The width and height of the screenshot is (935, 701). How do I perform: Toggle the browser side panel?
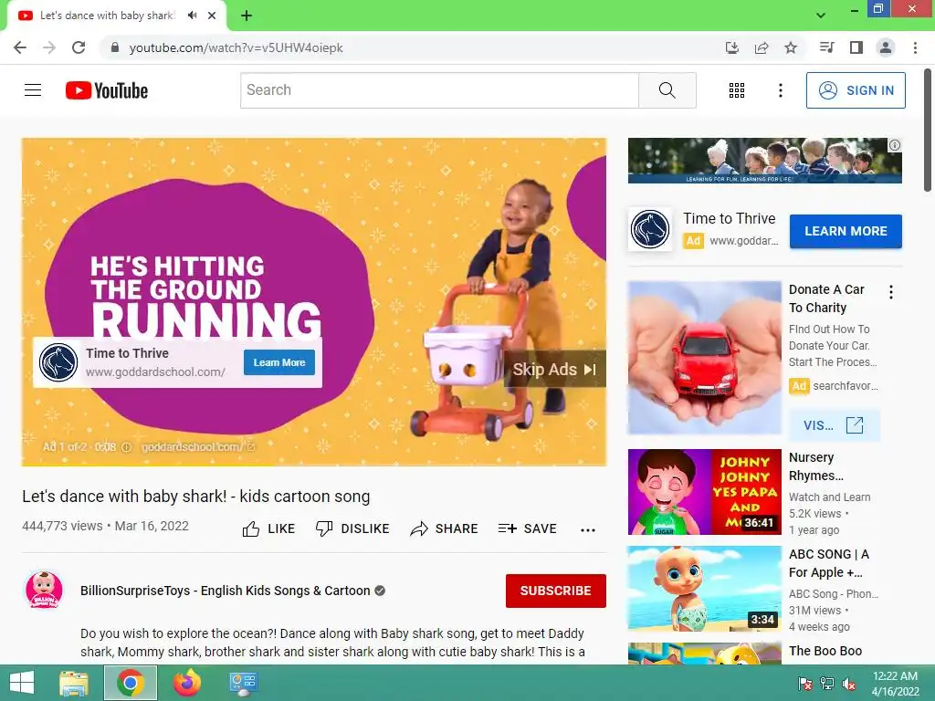856,47
